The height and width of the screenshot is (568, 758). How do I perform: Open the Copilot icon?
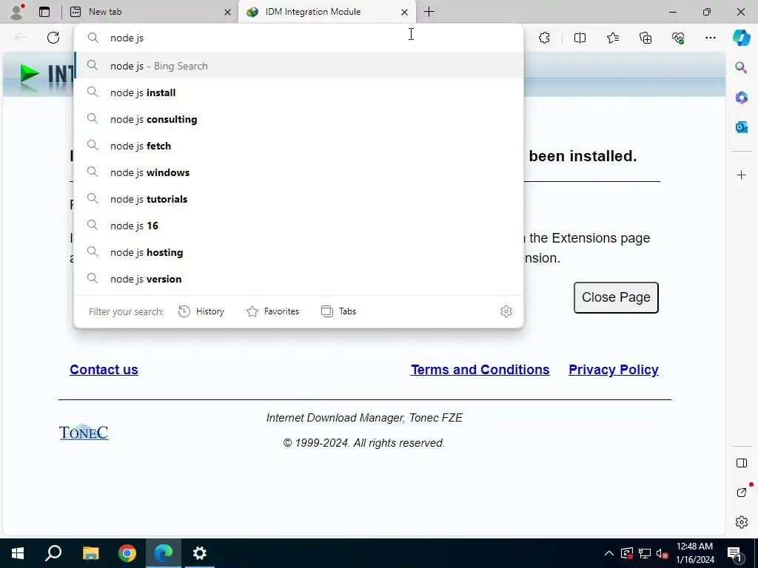(741, 38)
